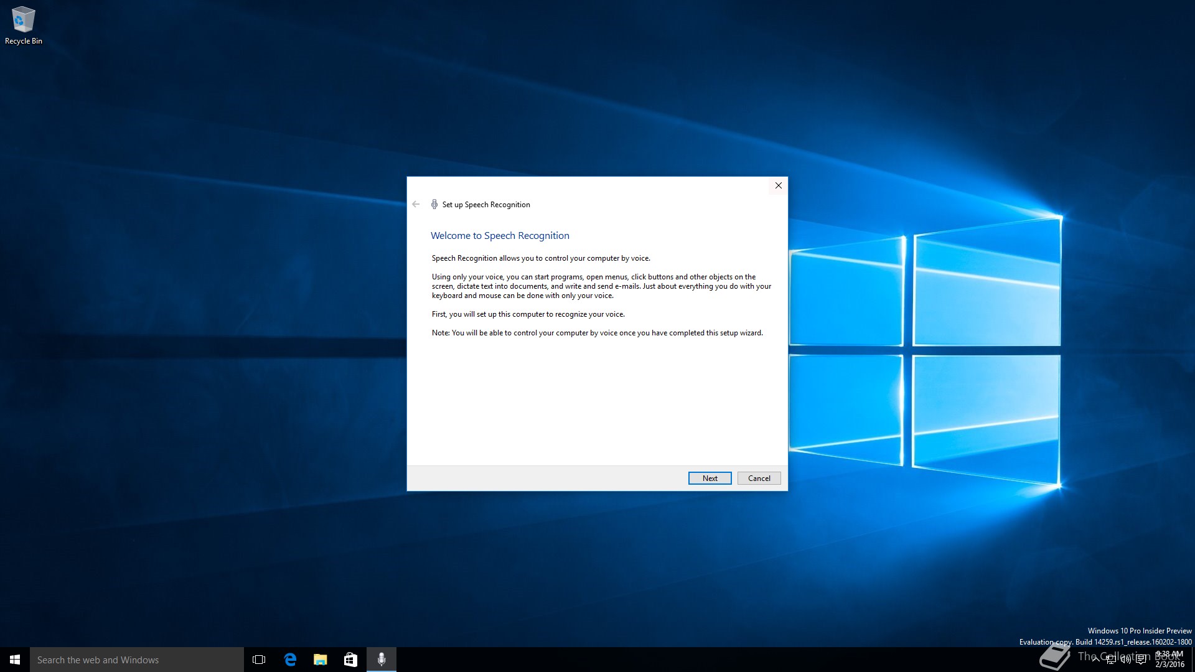
Task: Close the Speech Recognition dialog
Action: (x=778, y=185)
